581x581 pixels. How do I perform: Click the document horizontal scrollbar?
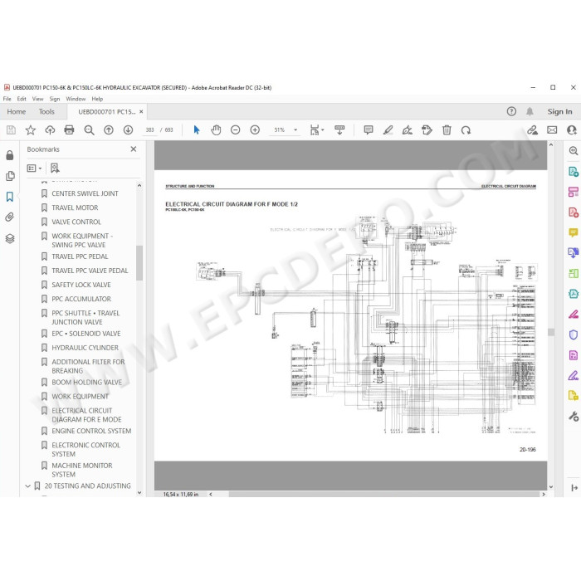click(x=383, y=494)
